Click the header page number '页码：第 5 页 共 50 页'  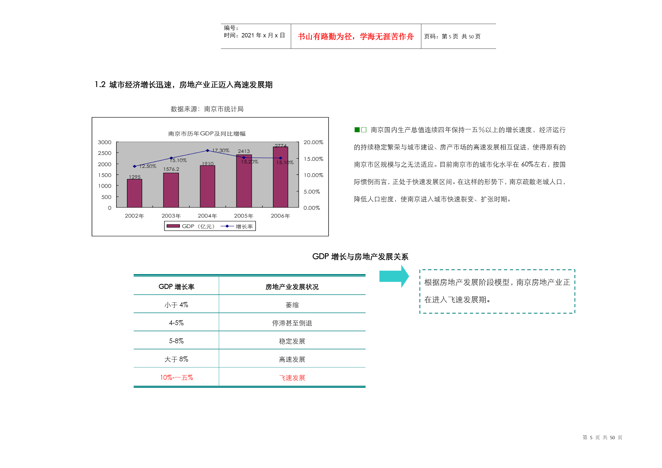pyautogui.click(x=452, y=37)
